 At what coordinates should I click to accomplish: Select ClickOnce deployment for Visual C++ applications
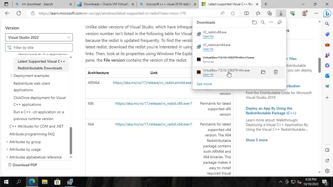(40, 101)
